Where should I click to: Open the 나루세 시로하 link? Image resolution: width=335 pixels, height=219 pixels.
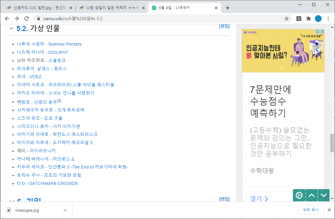pos(31,44)
